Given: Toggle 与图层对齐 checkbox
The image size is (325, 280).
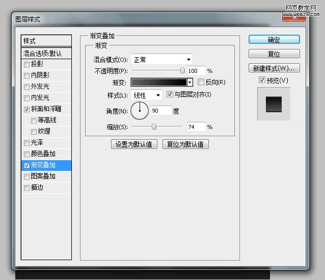Looking at the screenshot, I should (x=170, y=95).
